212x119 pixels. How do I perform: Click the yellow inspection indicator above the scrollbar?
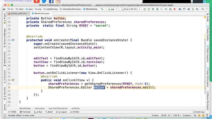point(205,17)
